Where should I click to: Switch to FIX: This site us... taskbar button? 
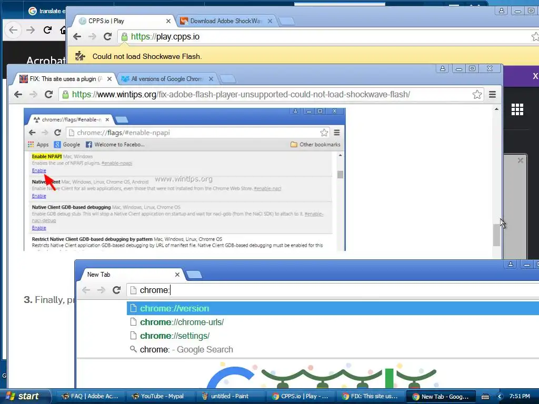coord(370,397)
